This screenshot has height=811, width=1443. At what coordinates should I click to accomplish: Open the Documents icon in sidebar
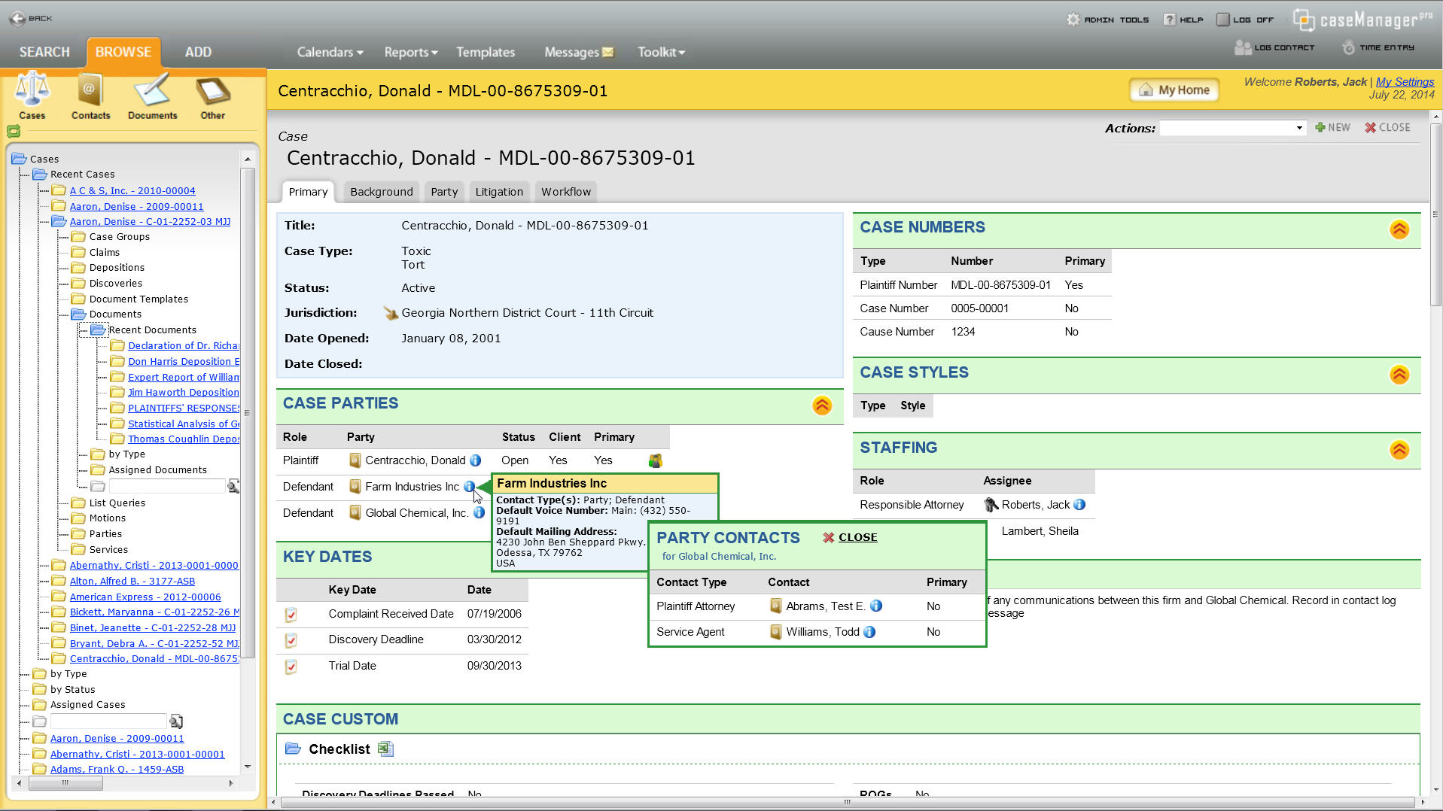pos(152,90)
